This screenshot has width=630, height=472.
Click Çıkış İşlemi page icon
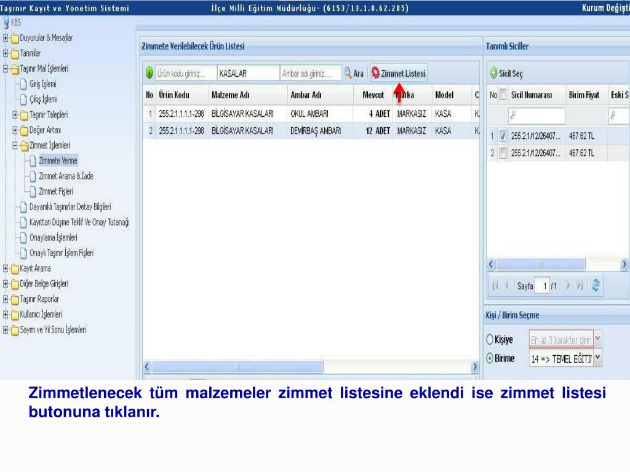(23, 99)
